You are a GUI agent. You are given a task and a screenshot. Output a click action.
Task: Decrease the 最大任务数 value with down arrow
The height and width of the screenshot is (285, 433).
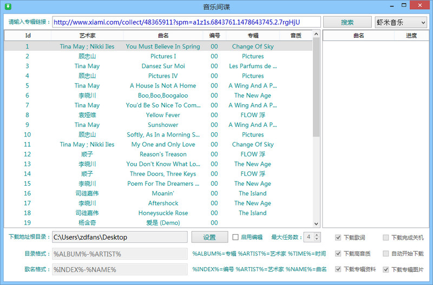pos(317,239)
